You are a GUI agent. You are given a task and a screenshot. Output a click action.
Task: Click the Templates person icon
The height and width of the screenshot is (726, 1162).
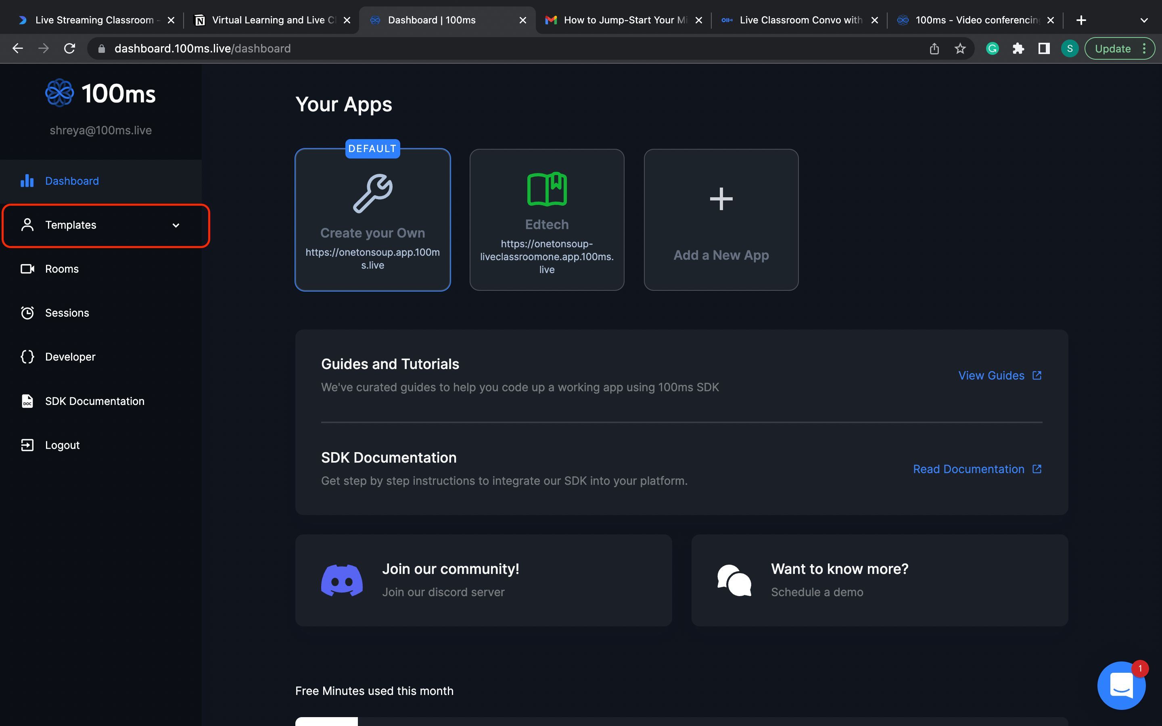(27, 225)
